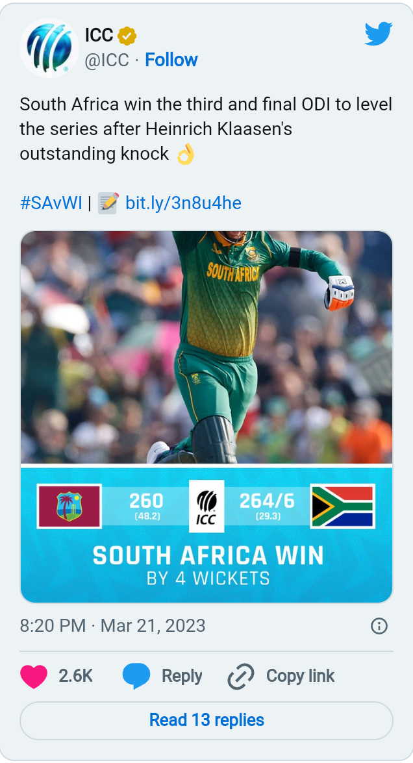Click Read 13 replies button
The image size is (413, 763).
tap(206, 720)
